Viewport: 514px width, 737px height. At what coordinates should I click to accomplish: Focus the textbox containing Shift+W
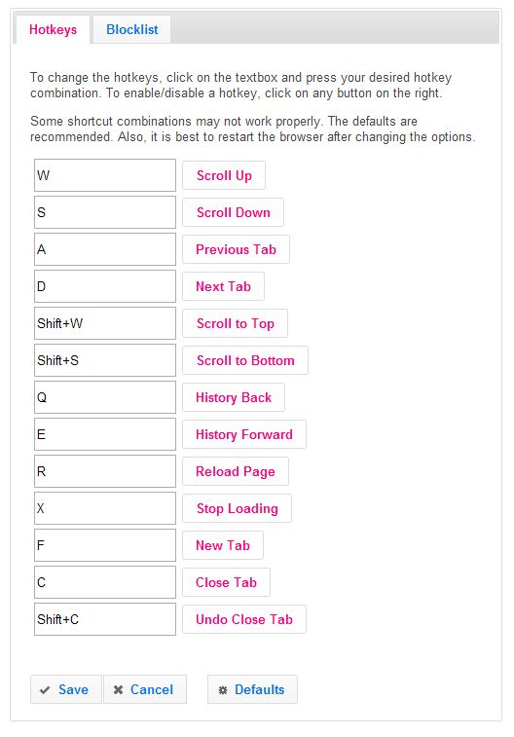(105, 323)
